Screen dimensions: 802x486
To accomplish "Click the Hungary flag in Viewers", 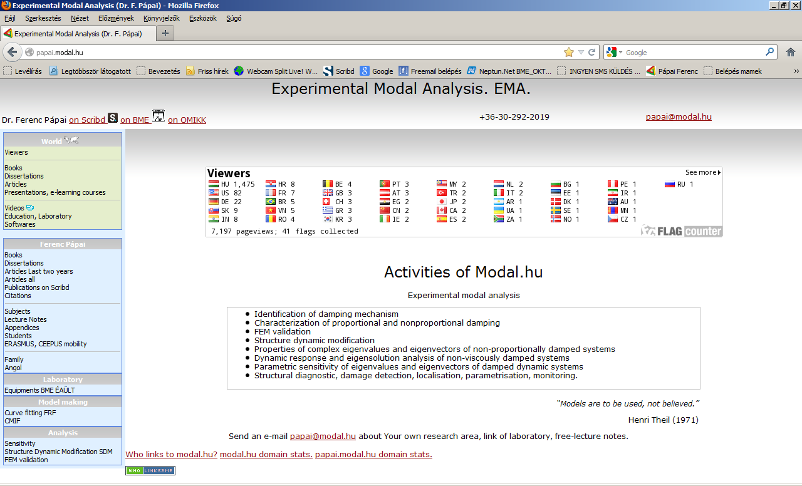I will pos(213,184).
